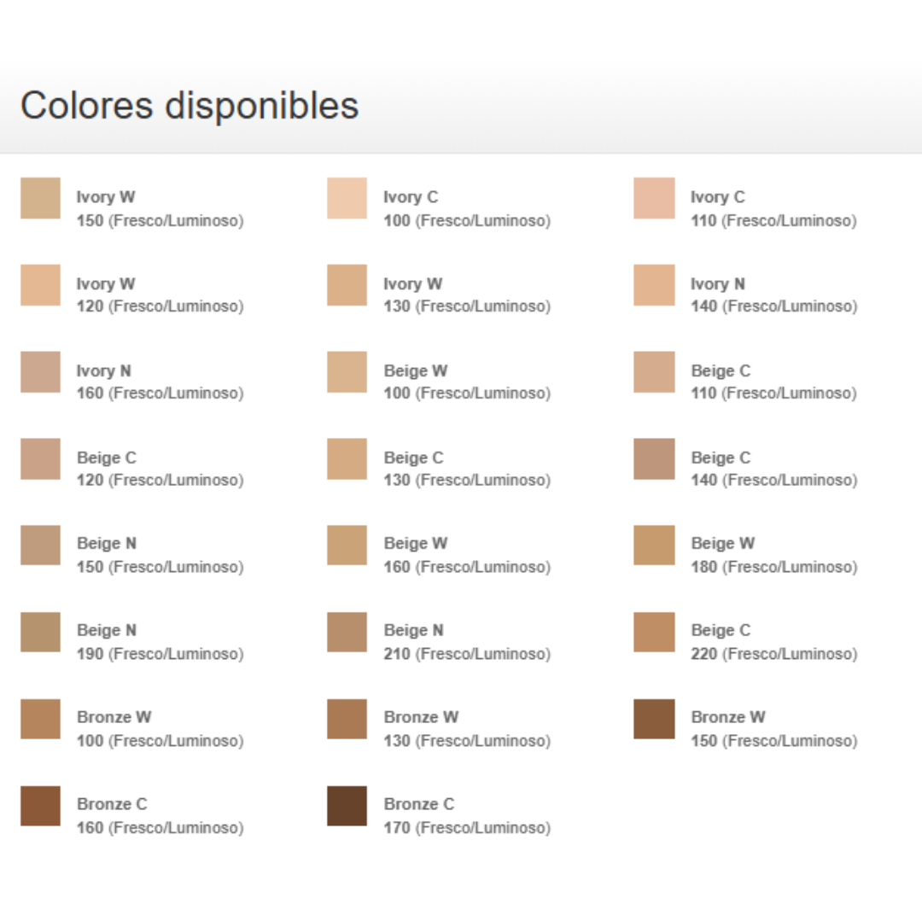Select the Beige C 130 text label

pyautogui.click(x=466, y=470)
